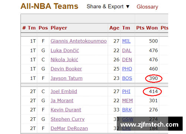186x134 pixels.
Task: Open Giannis Antetokounmpo player page
Action: [x=78, y=41]
